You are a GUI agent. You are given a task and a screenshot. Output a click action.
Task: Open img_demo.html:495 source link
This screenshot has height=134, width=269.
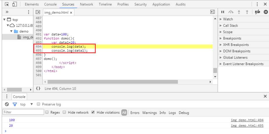pos(247,126)
